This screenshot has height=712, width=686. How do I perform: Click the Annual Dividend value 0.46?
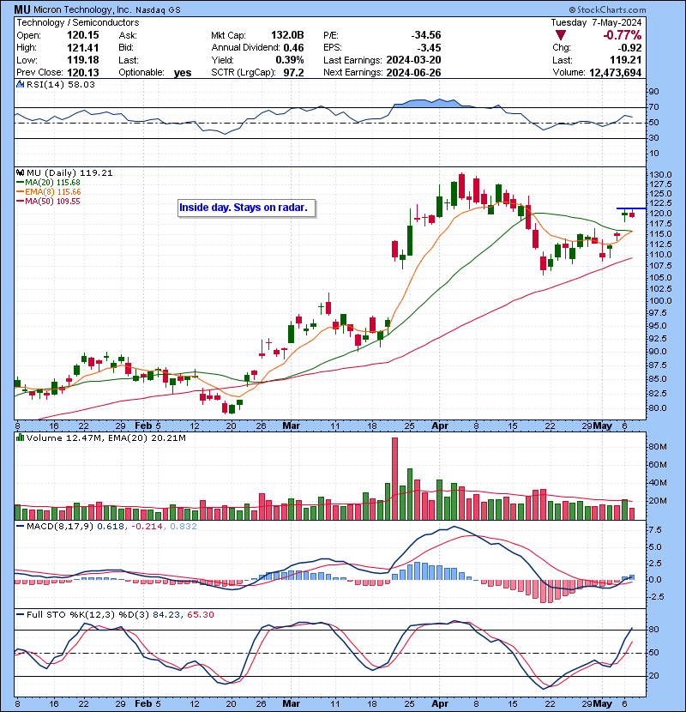[294, 47]
